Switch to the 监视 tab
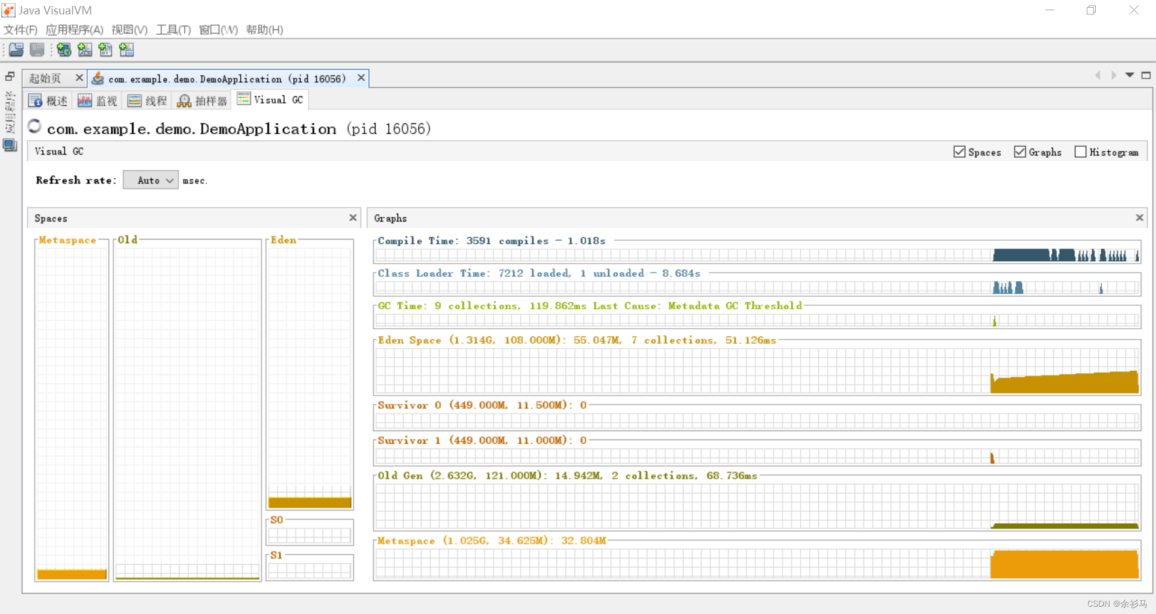This screenshot has height=614, width=1156. coord(98,100)
